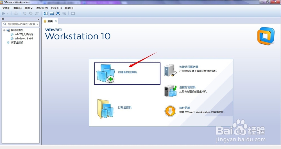Open the 编辑(E) menu
Screen dimensions: 281x149
click(17, 8)
